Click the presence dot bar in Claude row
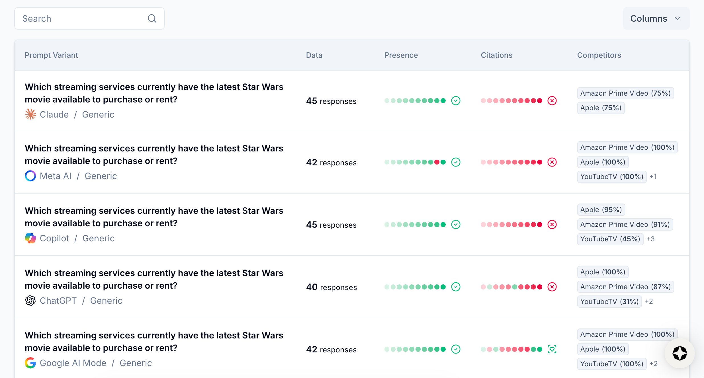The height and width of the screenshot is (378, 704). point(415,100)
